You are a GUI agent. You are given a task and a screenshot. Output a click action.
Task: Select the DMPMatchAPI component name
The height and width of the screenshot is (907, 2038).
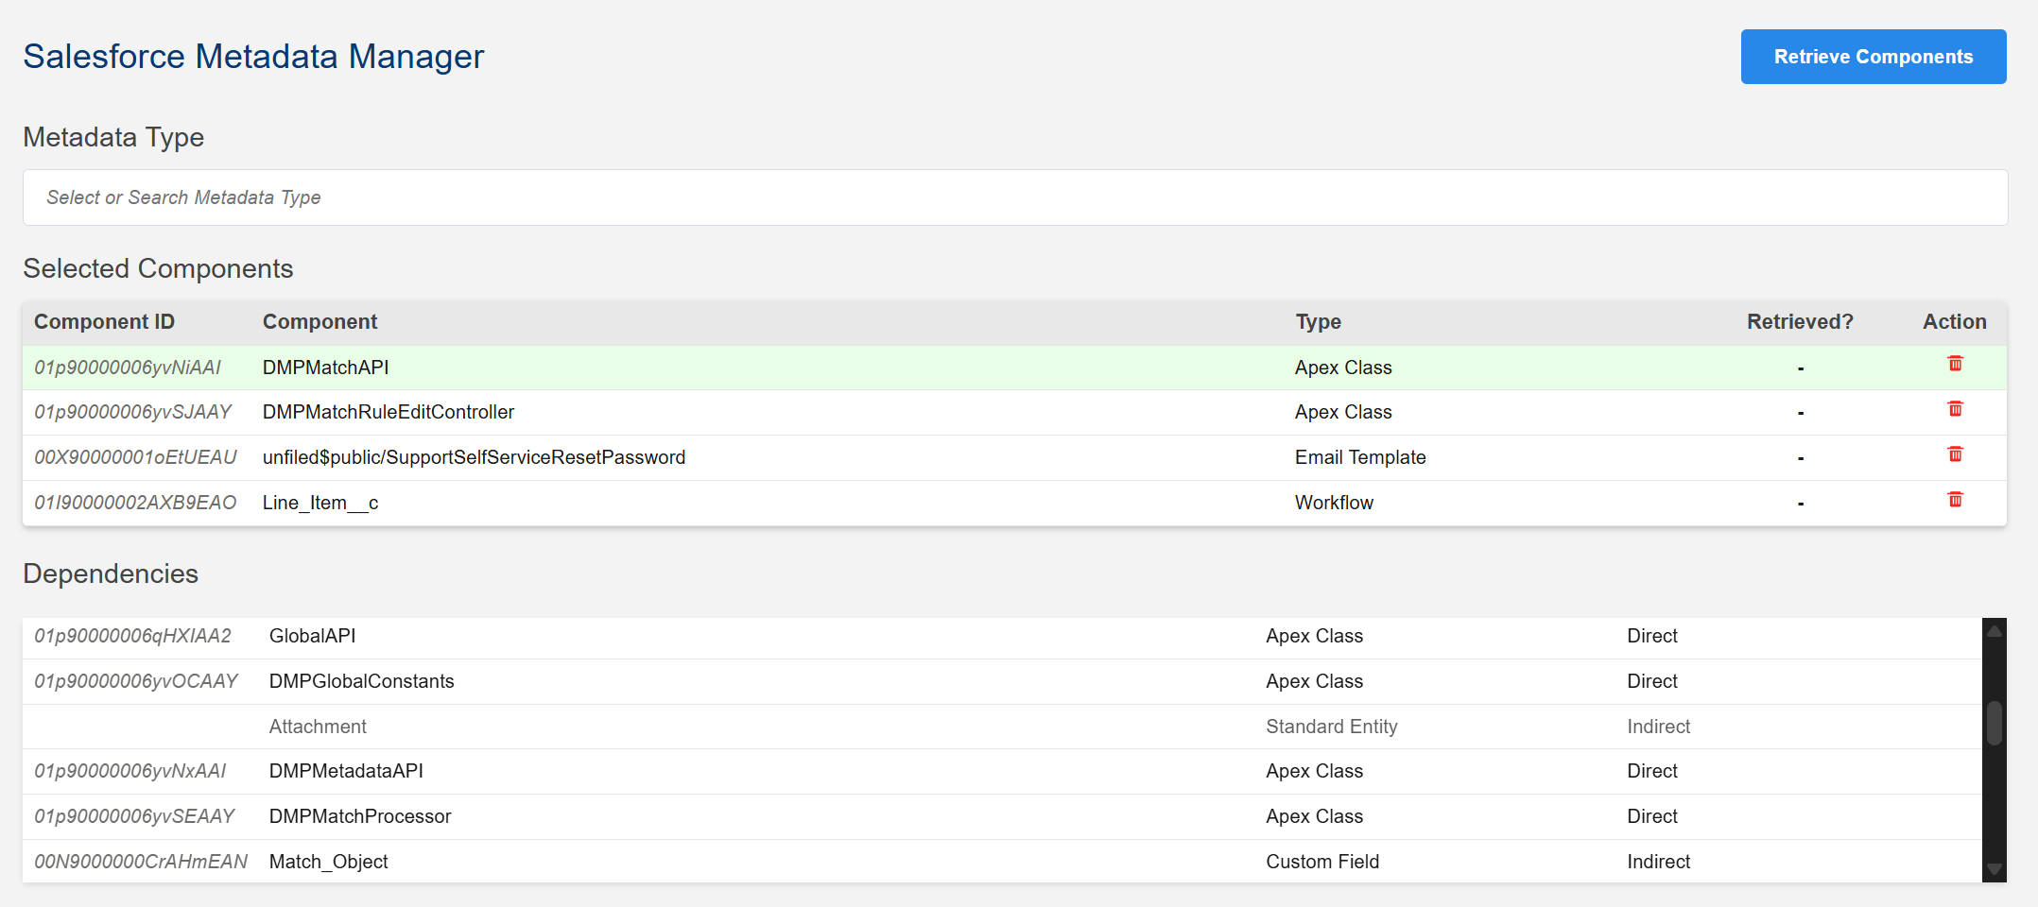tap(325, 368)
